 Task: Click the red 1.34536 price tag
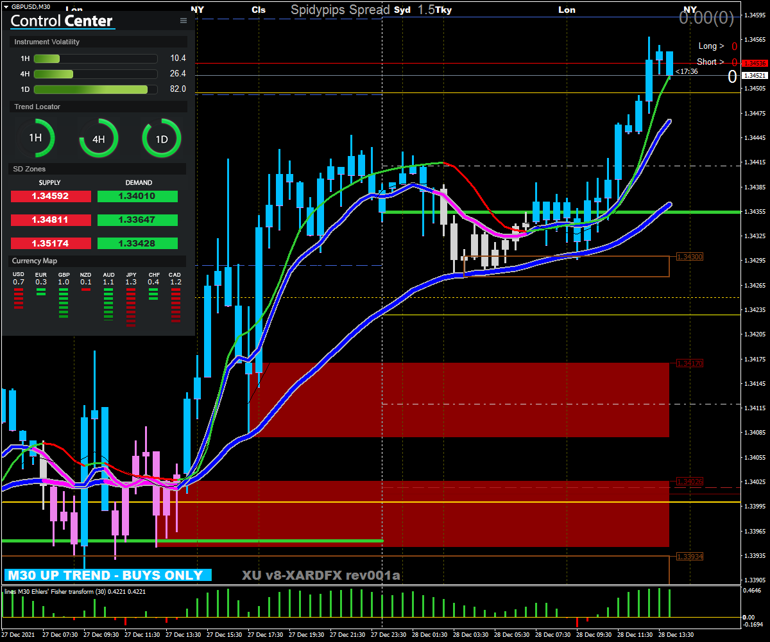tap(755, 64)
